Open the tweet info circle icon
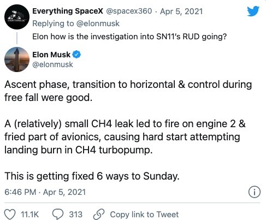 point(255,192)
